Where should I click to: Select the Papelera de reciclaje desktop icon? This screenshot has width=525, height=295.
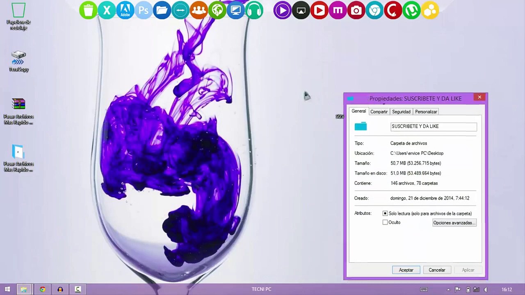coord(18,17)
